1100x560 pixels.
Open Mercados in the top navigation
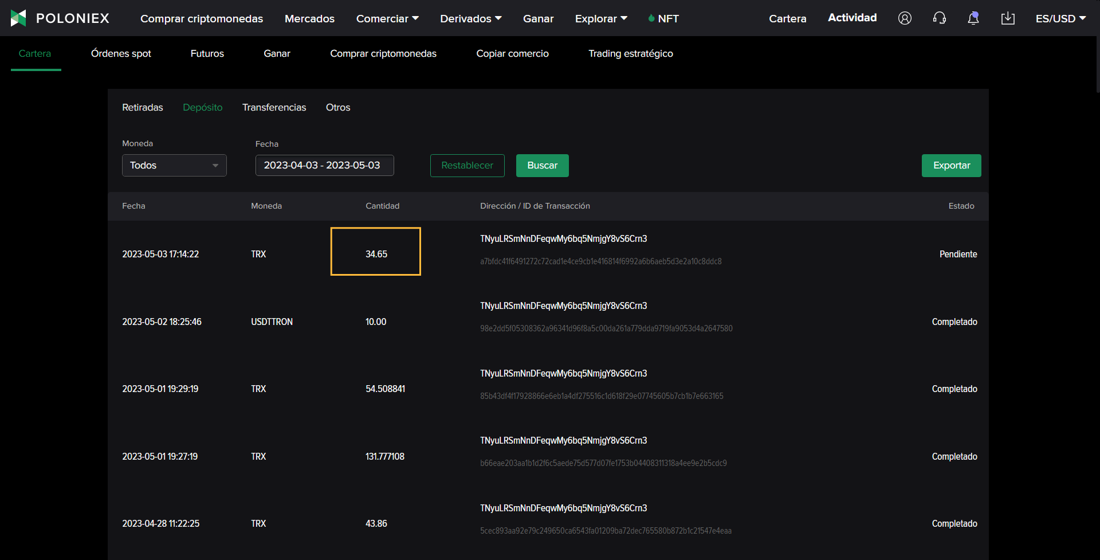click(309, 18)
